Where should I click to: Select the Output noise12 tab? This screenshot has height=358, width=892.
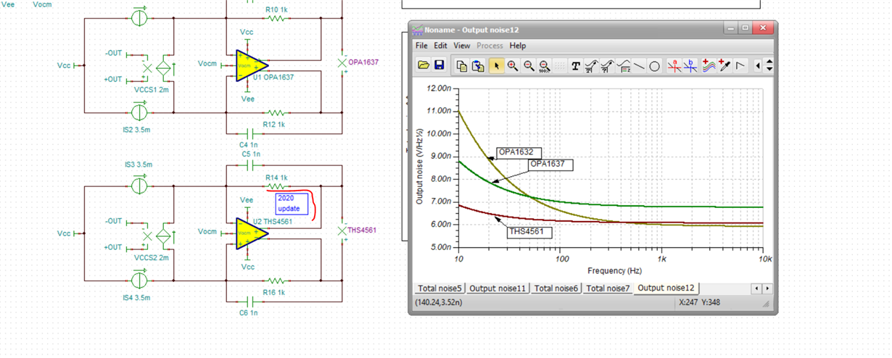pos(666,288)
